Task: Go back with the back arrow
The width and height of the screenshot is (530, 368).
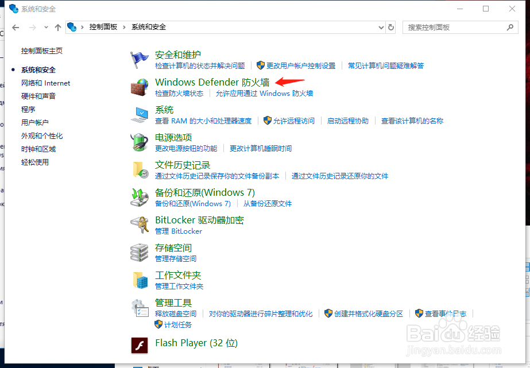Action: (x=16, y=28)
